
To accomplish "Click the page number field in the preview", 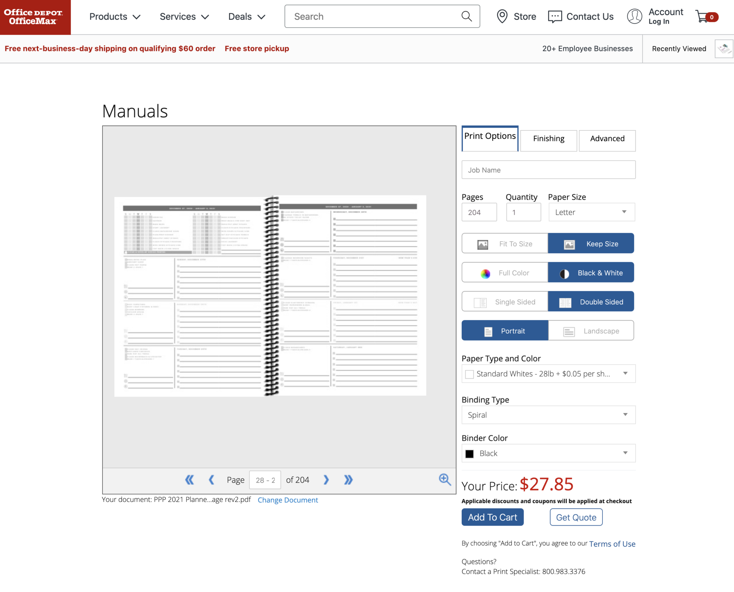I will click(x=265, y=480).
